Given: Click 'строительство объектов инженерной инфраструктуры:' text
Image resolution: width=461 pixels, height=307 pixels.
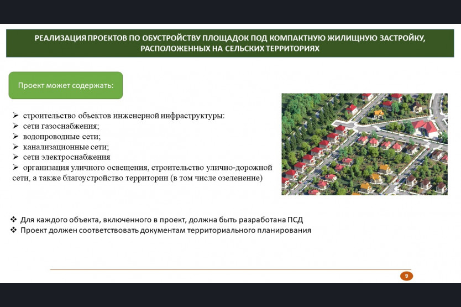Looking at the screenshot, I should (124, 116).
